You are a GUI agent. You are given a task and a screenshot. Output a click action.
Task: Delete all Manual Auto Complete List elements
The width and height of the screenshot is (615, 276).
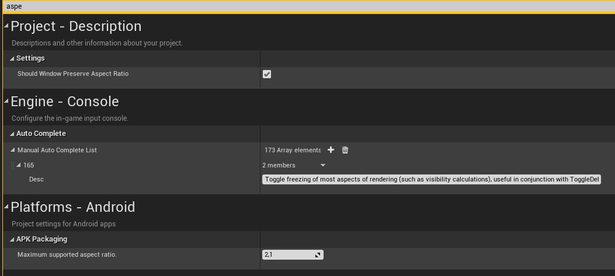pos(345,150)
